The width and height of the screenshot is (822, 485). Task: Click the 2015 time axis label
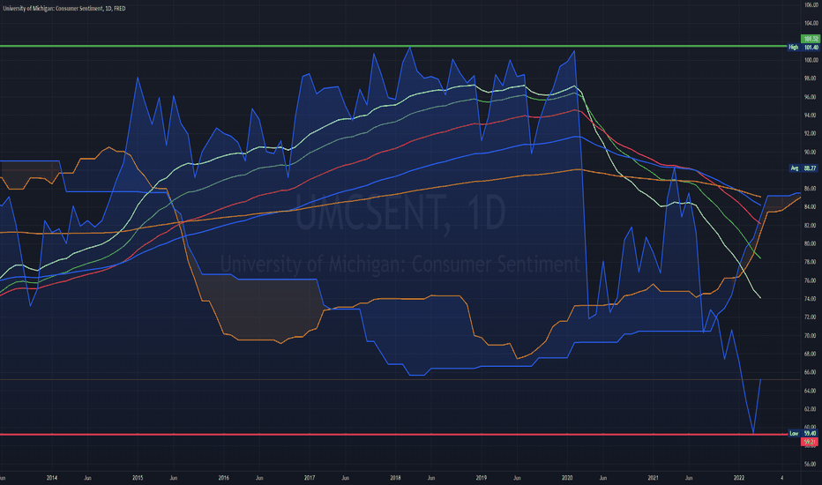(138, 478)
